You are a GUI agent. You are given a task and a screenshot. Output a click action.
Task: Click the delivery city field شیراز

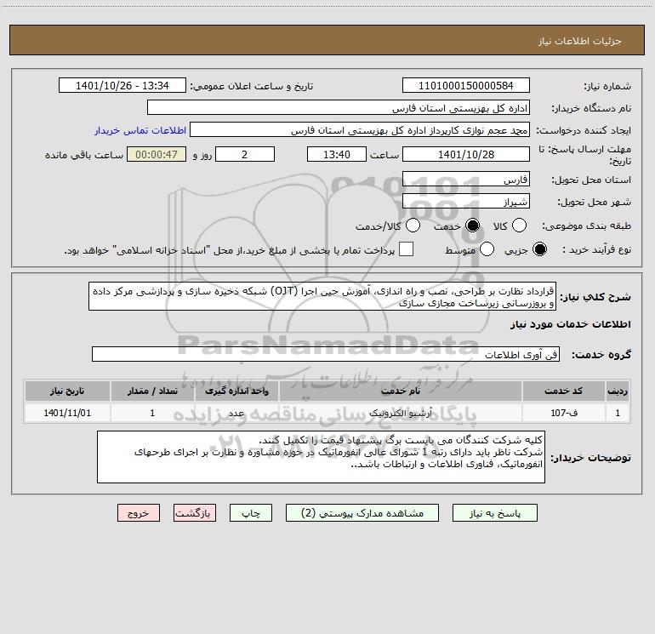[466, 202]
